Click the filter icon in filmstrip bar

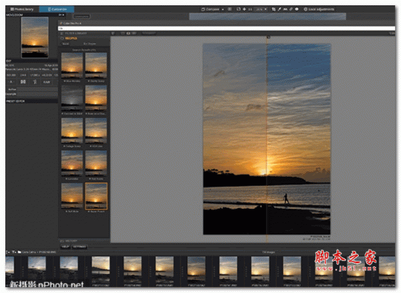click(x=14, y=252)
